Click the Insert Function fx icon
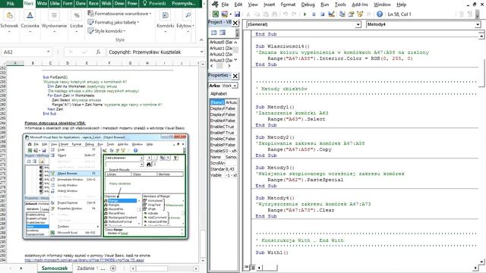486x273 pixels. tap(98, 52)
